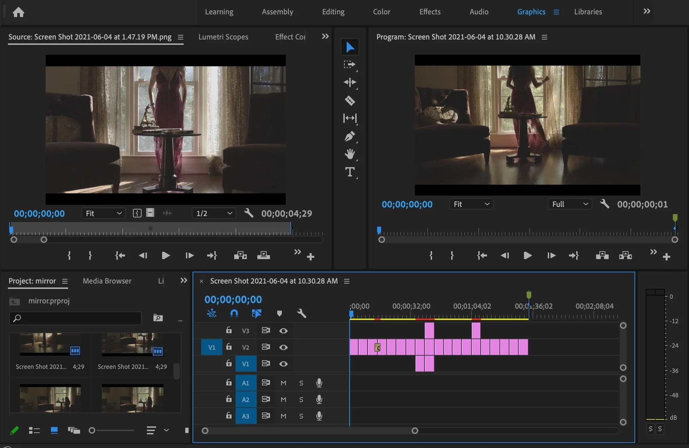
Task: Mute audio track A1
Action: 284,383
